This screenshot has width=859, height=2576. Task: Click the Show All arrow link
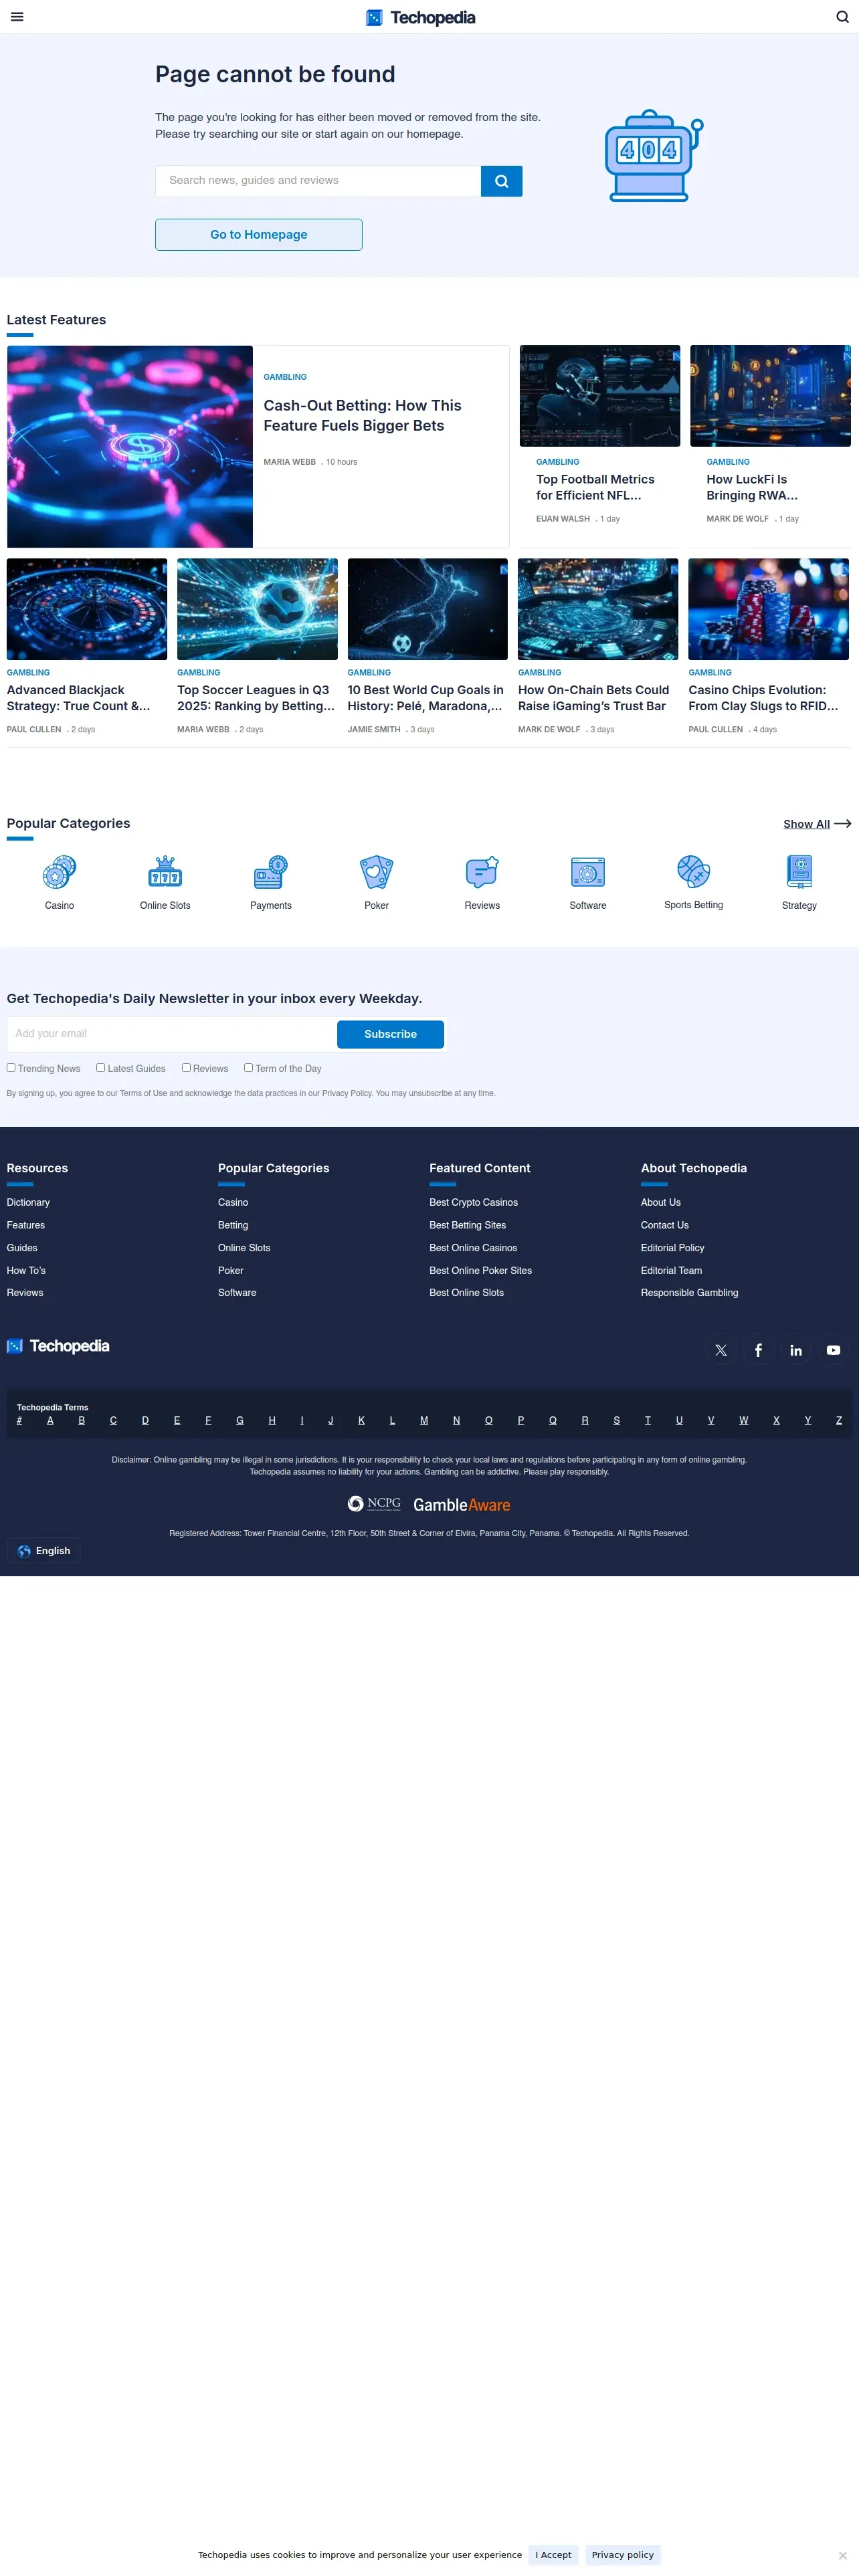tap(817, 824)
